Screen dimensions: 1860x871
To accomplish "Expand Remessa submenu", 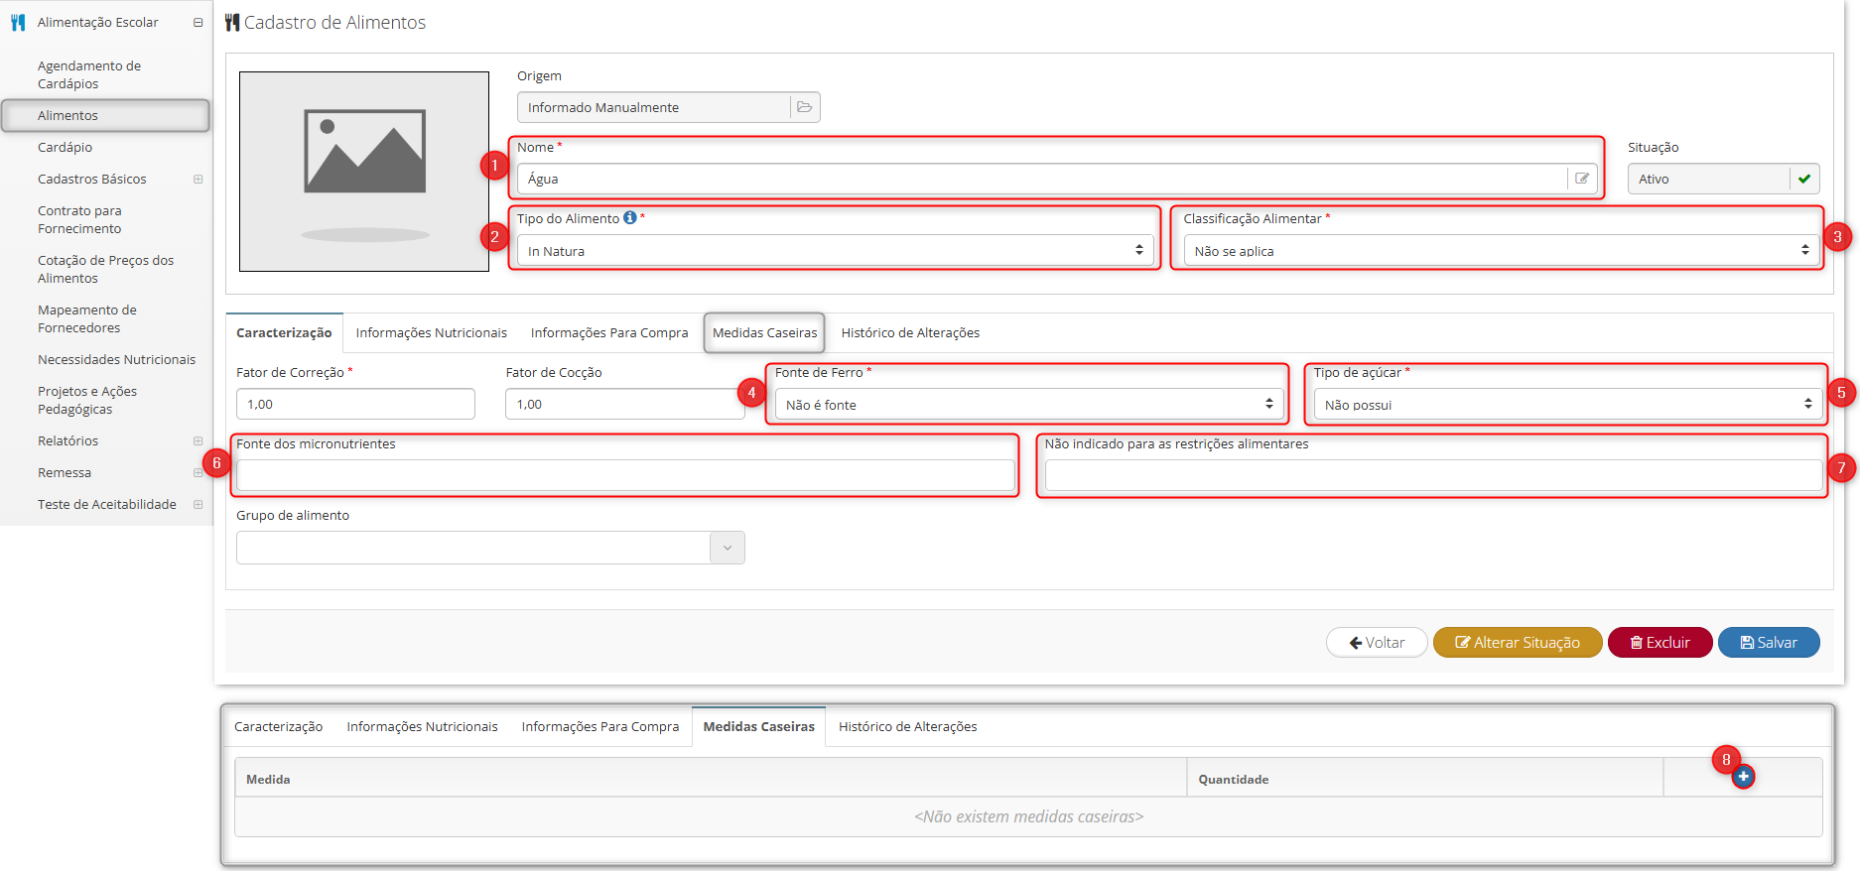I will pos(198,473).
